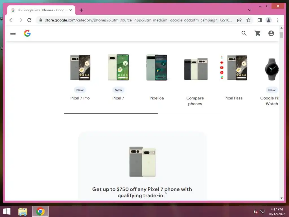289x217 pixels.
Task: Open File Explorer from the taskbar
Action: 23,211
